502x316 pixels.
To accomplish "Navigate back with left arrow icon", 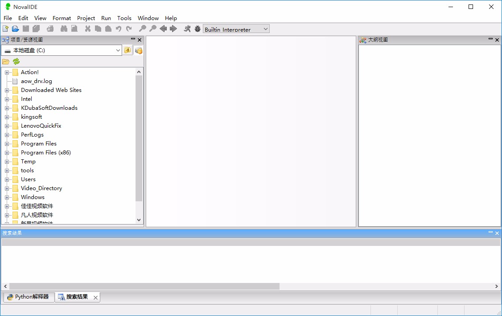I will pyautogui.click(x=163, y=29).
